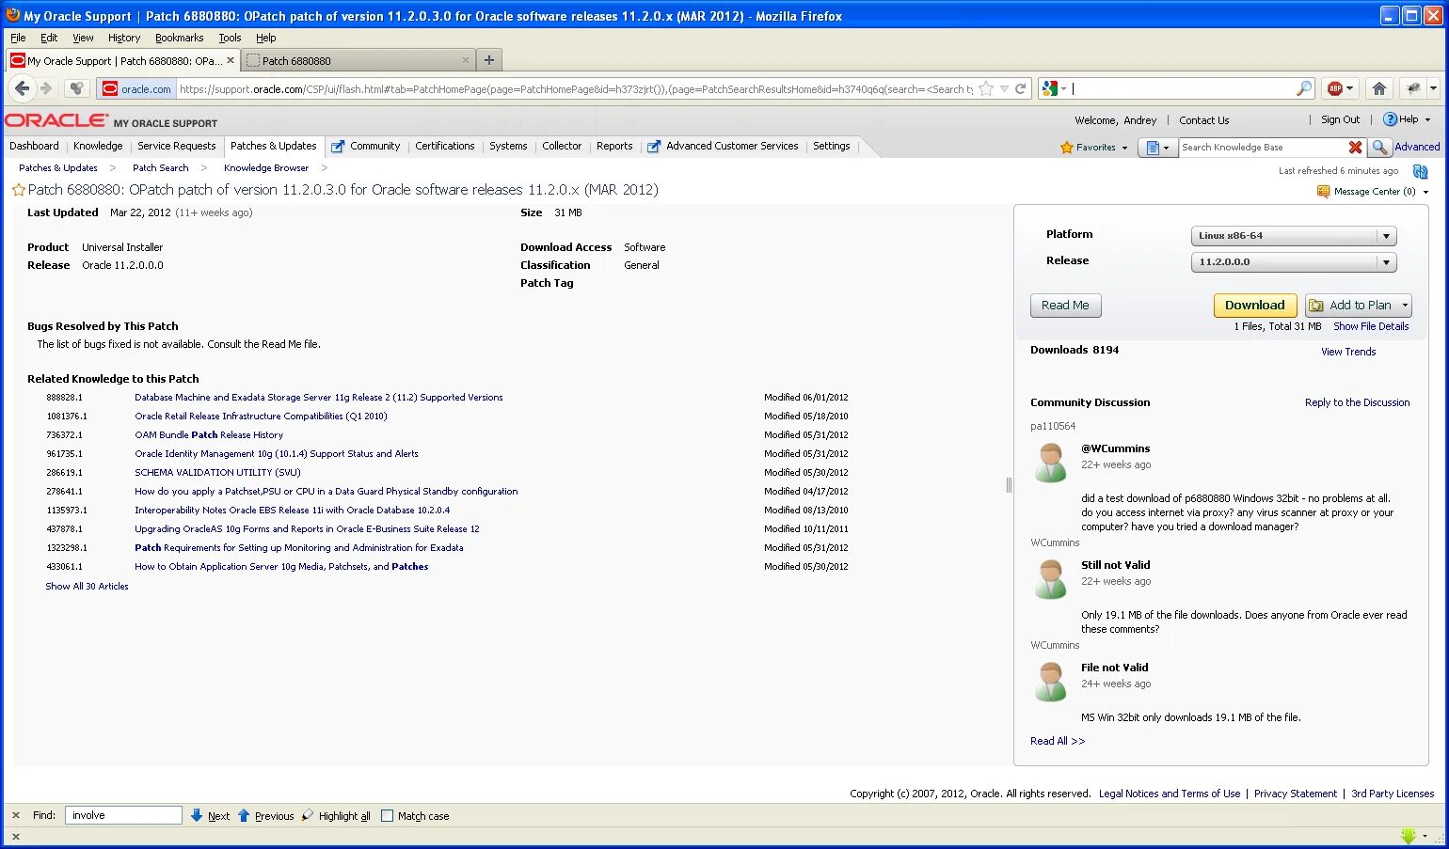The height and width of the screenshot is (849, 1449).
Task: Open the Google search engine selector icon
Action: click(x=1050, y=88)
